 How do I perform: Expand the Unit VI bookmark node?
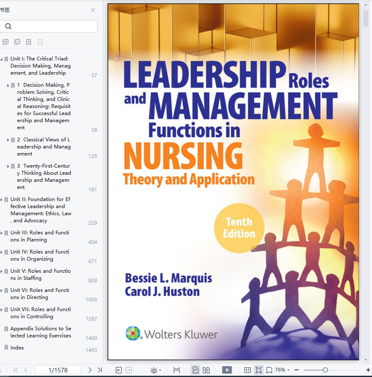coord(1,291)
